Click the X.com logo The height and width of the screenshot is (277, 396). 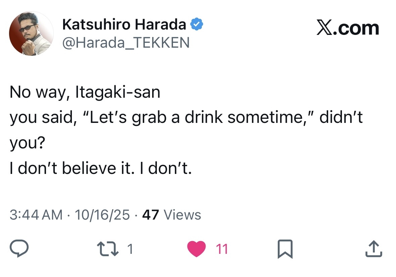tap(348, 28)
